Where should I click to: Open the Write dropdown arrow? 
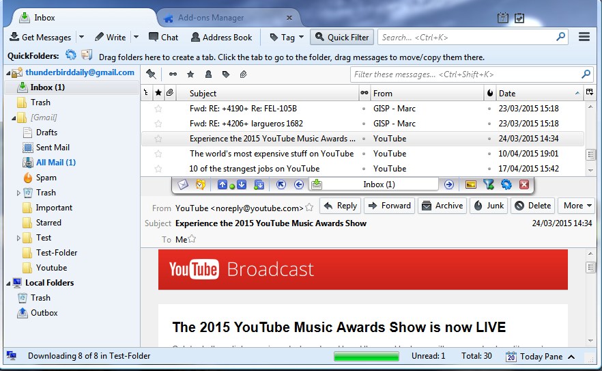(x=136, y=38)
